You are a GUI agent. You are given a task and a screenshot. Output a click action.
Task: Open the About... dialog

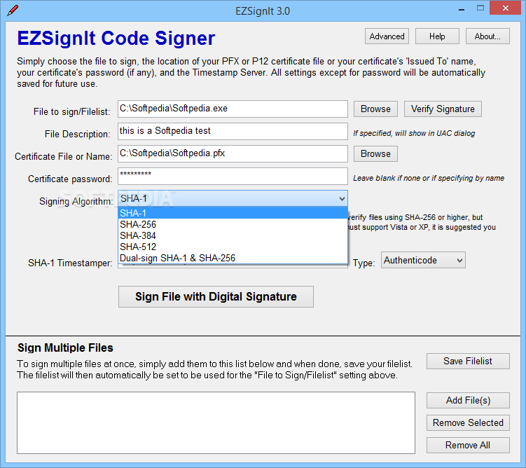click(x=487, y=36)
